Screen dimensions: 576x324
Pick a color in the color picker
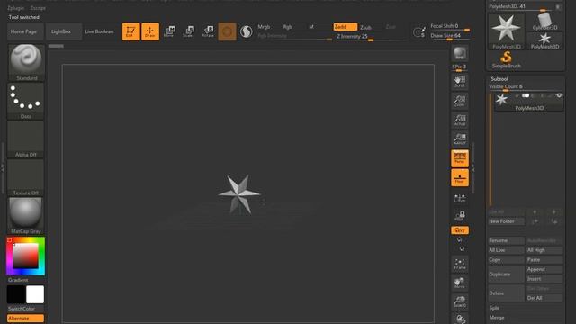pos(25,256)
